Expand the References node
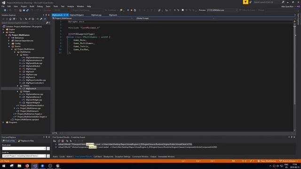This screenshot has width=301, height=169. (9, 38)
